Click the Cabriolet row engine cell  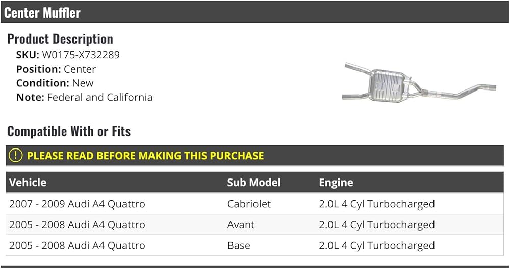pyautogui.click(x=377, y=204)
